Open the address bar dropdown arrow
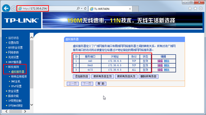This screenshot has height=115, width=206. click(x=82, y=8)
